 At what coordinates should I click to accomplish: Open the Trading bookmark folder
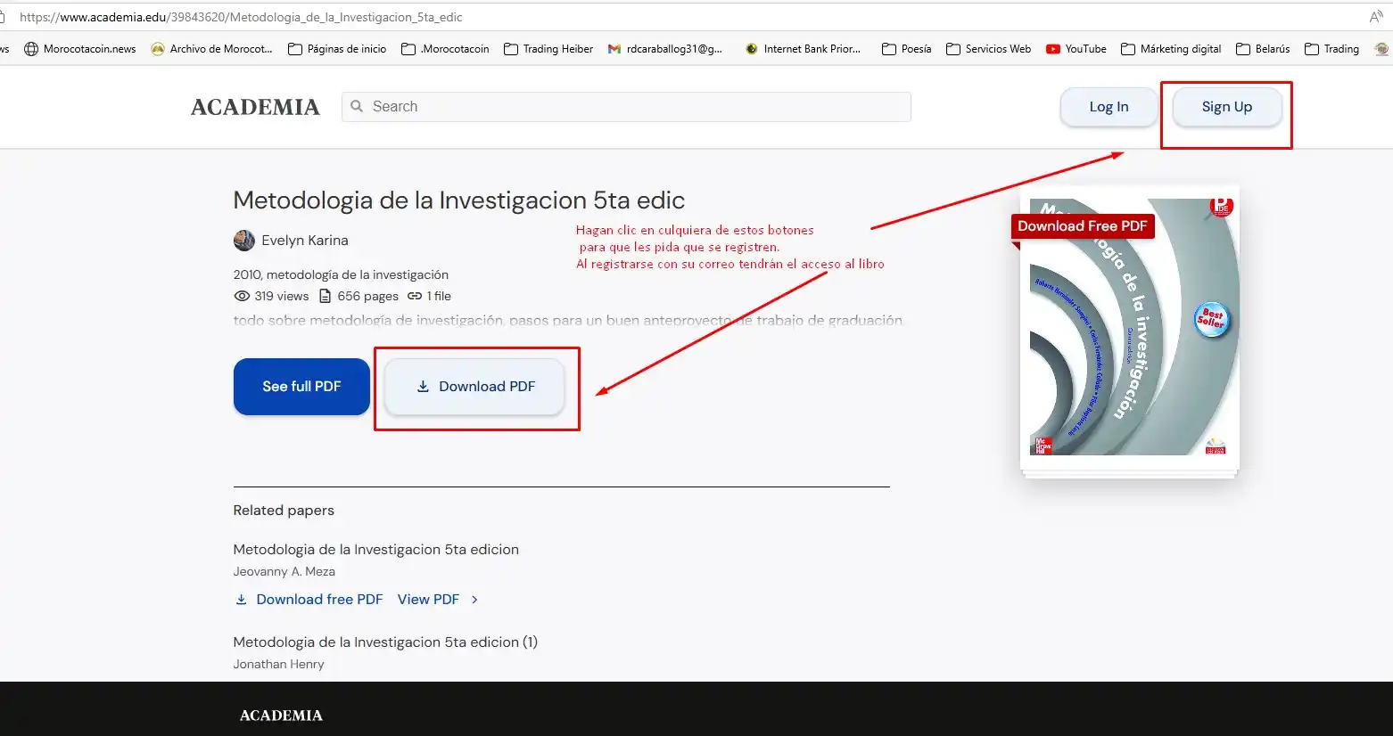1331,49
